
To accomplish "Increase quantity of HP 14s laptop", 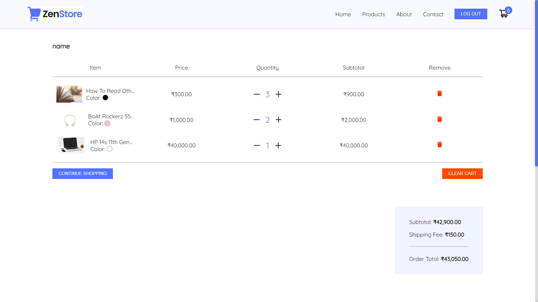I will (x=278, y=146).
